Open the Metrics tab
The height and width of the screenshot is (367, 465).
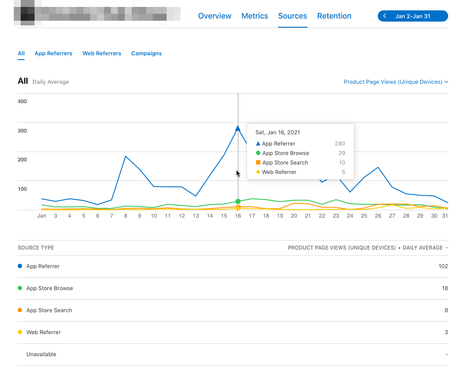pyautogui.click(x=255, y=16)
